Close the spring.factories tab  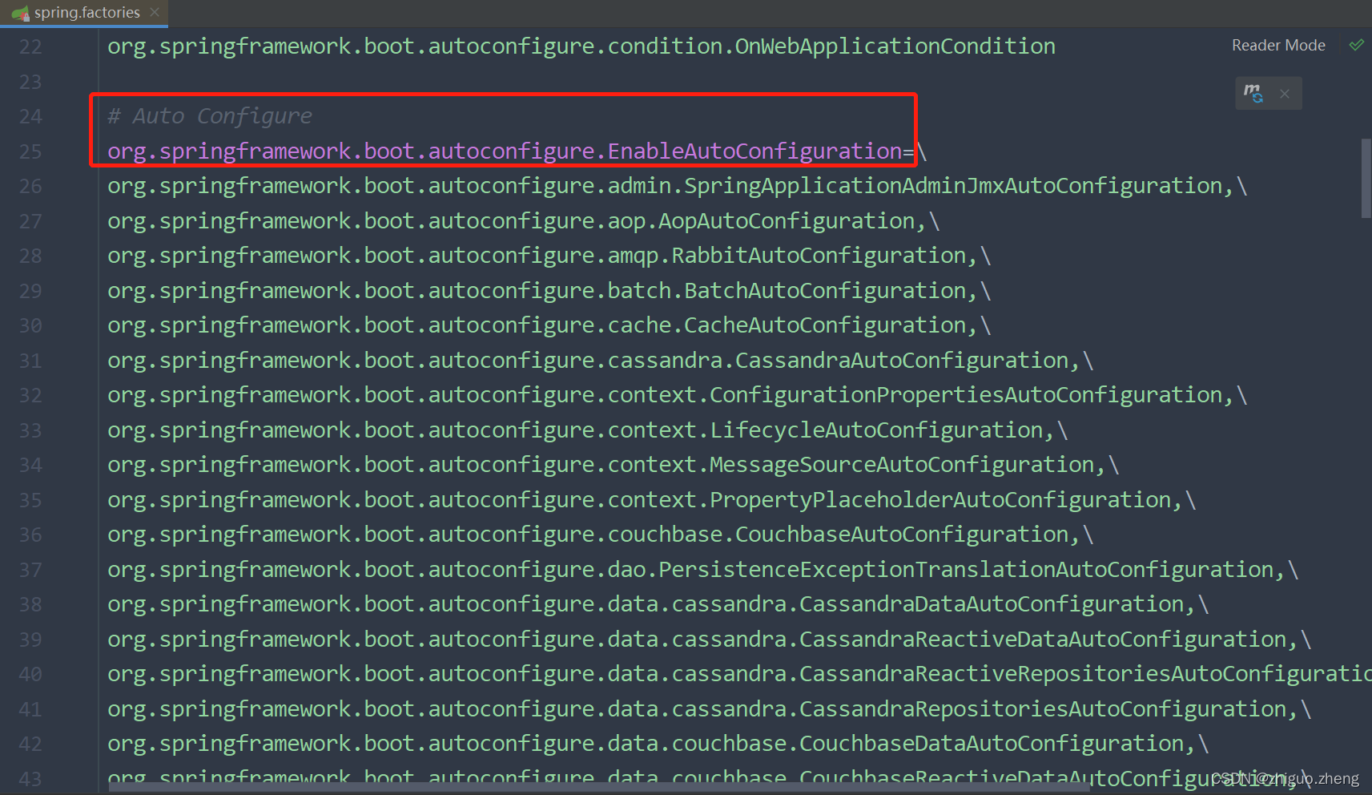[155, 12]
